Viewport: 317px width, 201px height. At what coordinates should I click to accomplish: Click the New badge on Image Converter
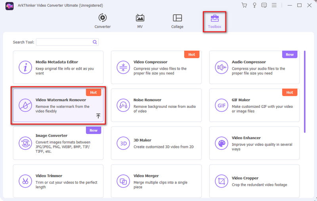click(94, 130)
